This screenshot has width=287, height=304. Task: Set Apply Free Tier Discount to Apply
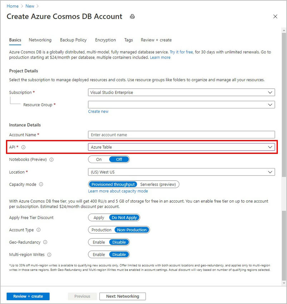coord(99,217)
